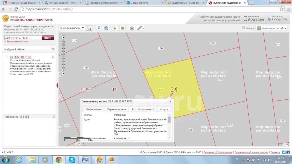This screenshot has width=292, height=164.
Task: Click the popup vertical scrollbar thumb
Action: (169, 120)
